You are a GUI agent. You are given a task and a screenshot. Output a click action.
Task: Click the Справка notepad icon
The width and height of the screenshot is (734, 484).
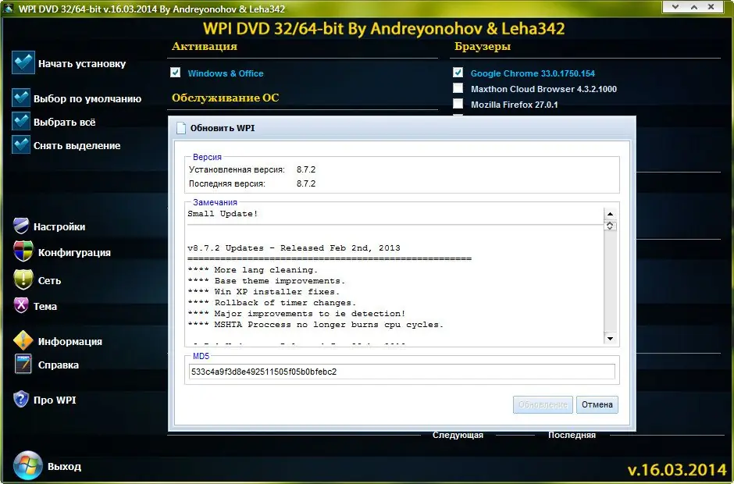tap(23, 364)
